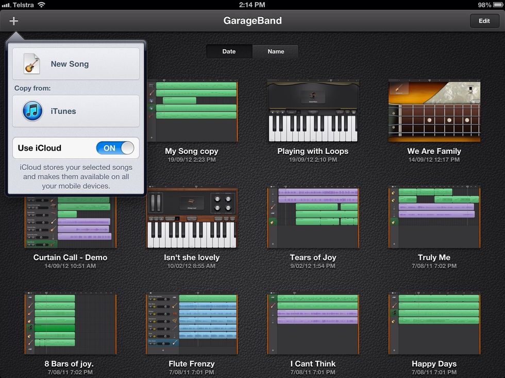Click the date '10/02/12 8:55 AM'

pyautogui.click(x=192, y=266)
